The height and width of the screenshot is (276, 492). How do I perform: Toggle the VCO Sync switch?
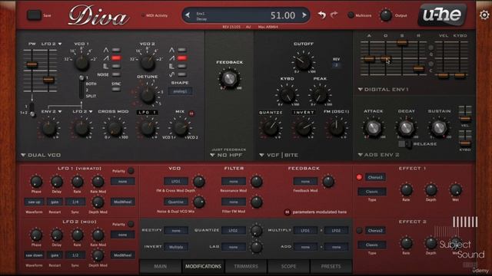coord(116,89)
